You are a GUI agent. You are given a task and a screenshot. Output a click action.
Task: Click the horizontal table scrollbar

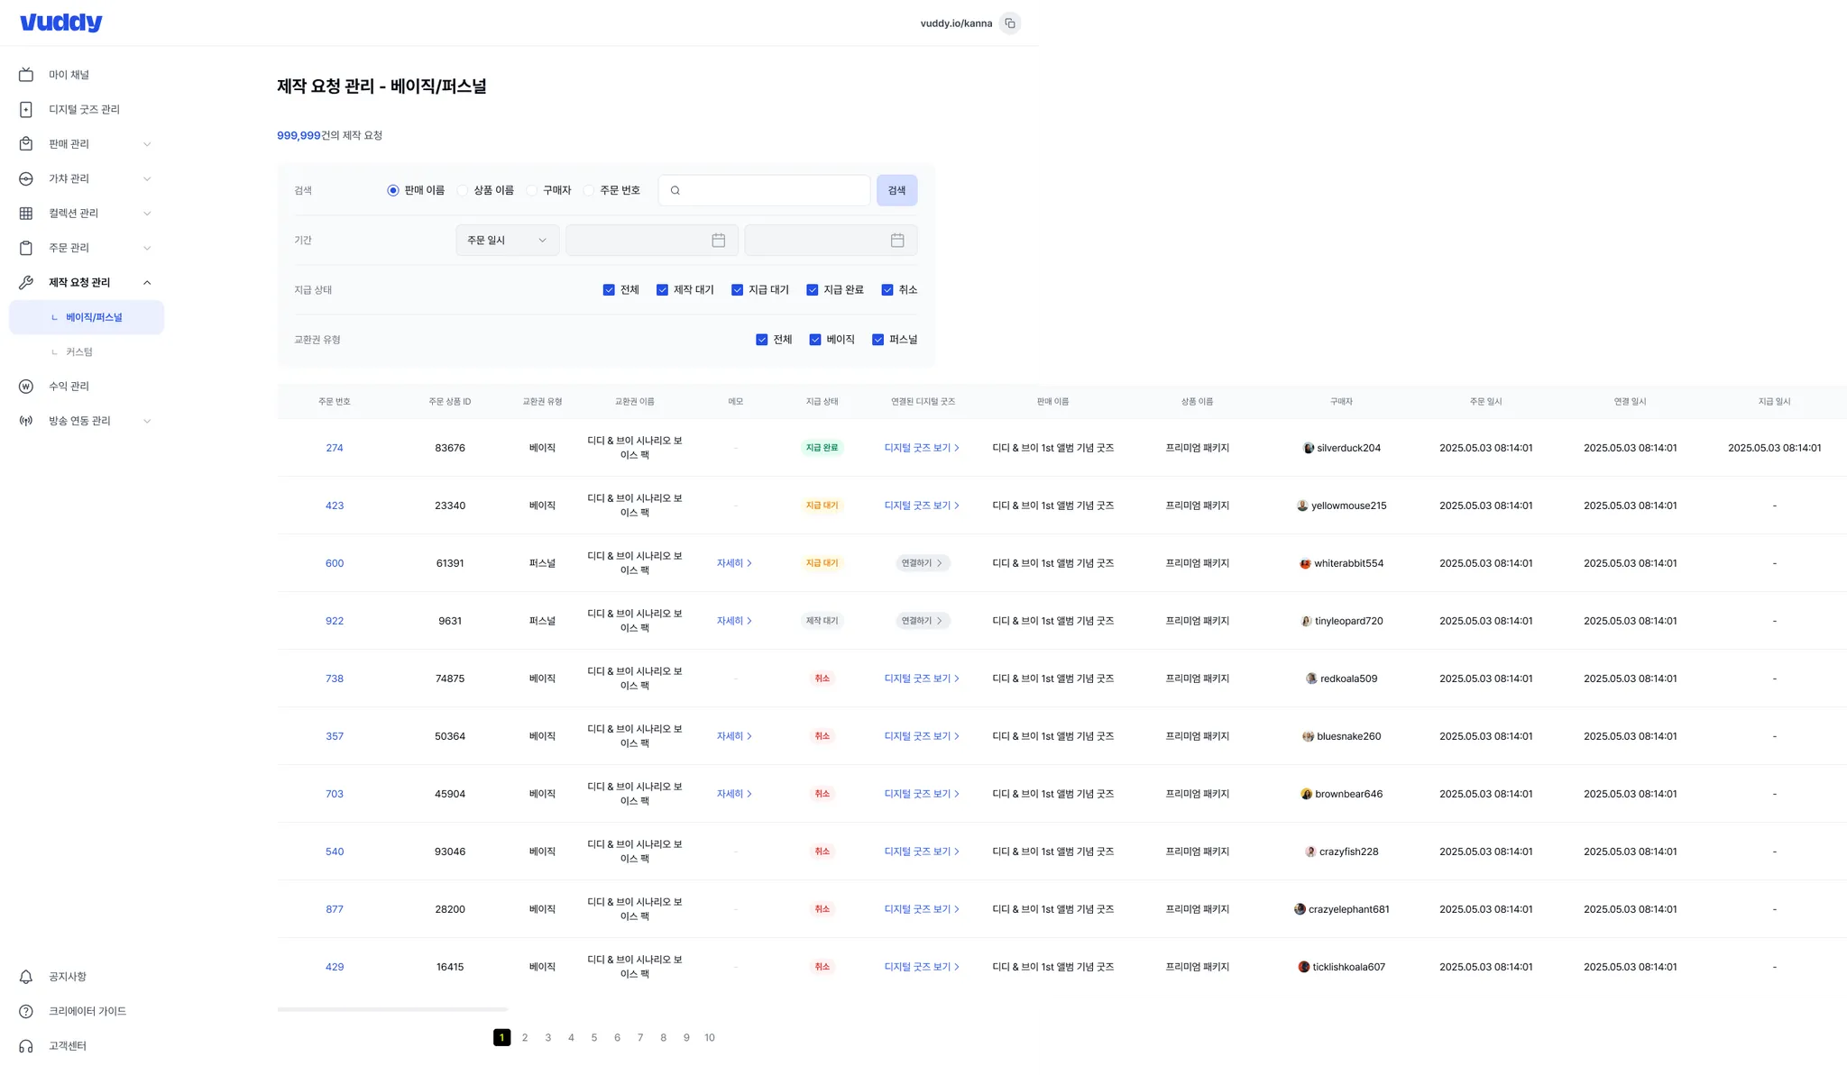392,1009
